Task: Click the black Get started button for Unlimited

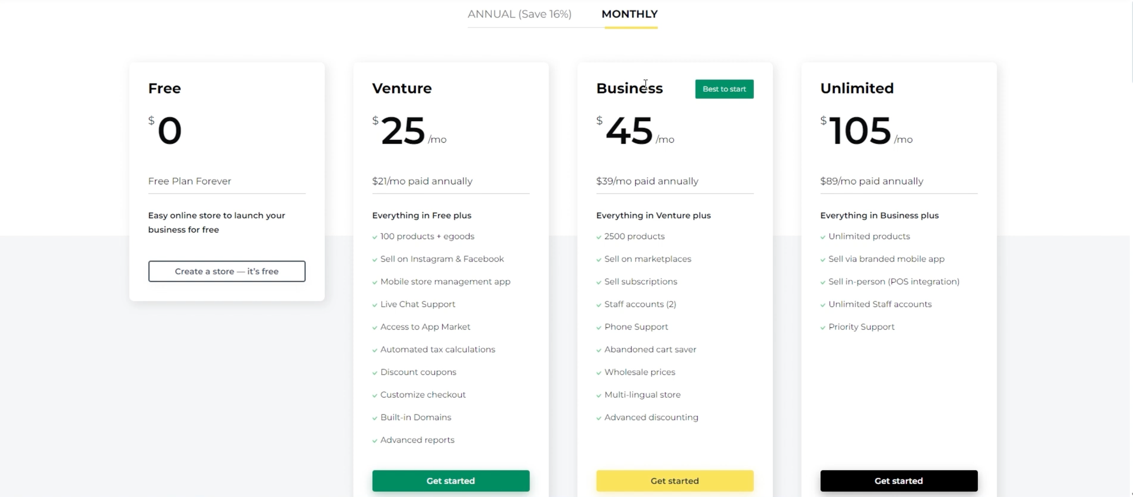Action: coord(898,481)
